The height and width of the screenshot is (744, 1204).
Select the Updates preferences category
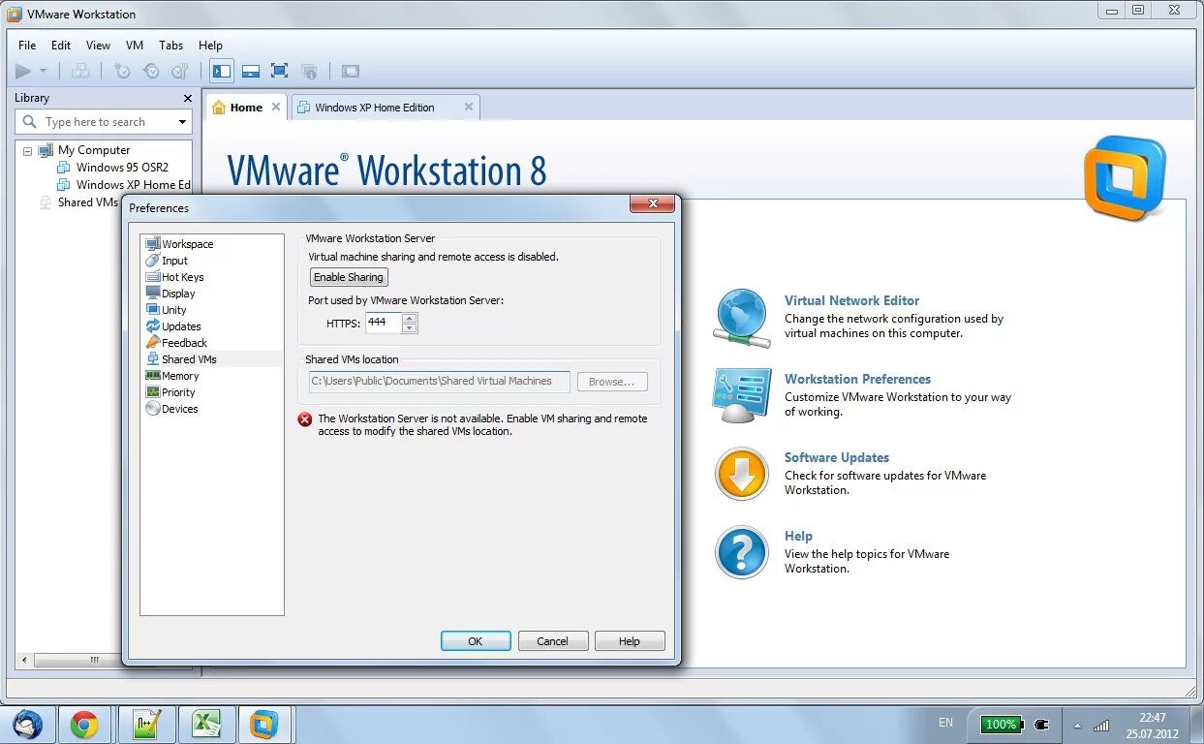click(x=181, y=326)
